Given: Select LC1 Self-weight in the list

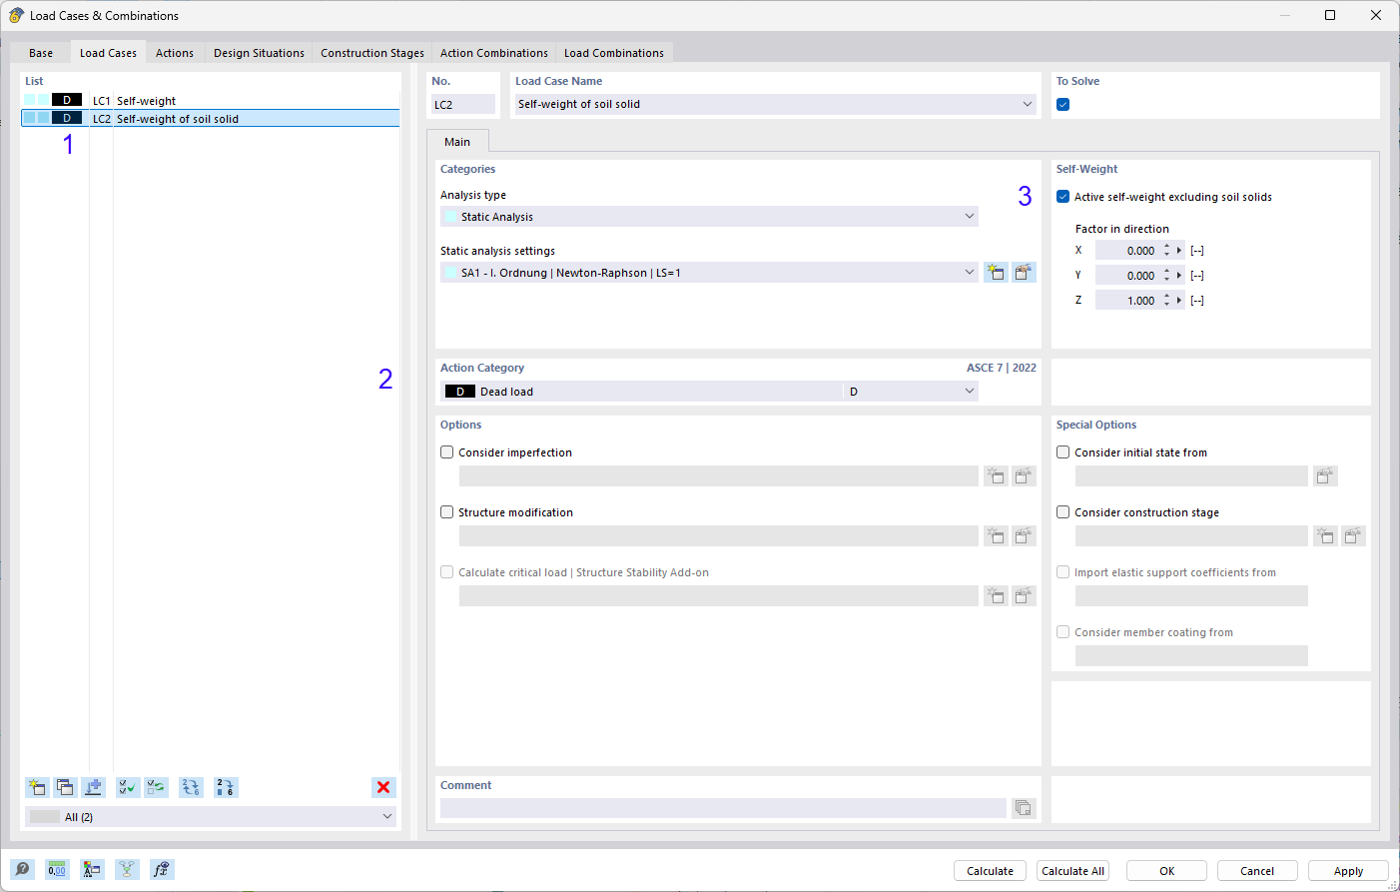Looking at the screenshot, I should (211, 101).
